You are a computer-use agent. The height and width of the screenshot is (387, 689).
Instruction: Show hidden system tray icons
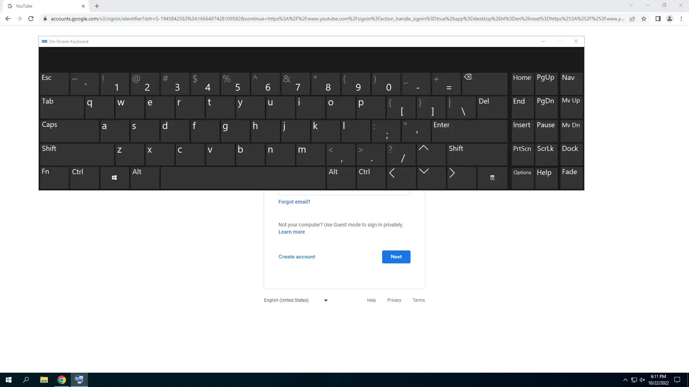[x=625, y=380]
